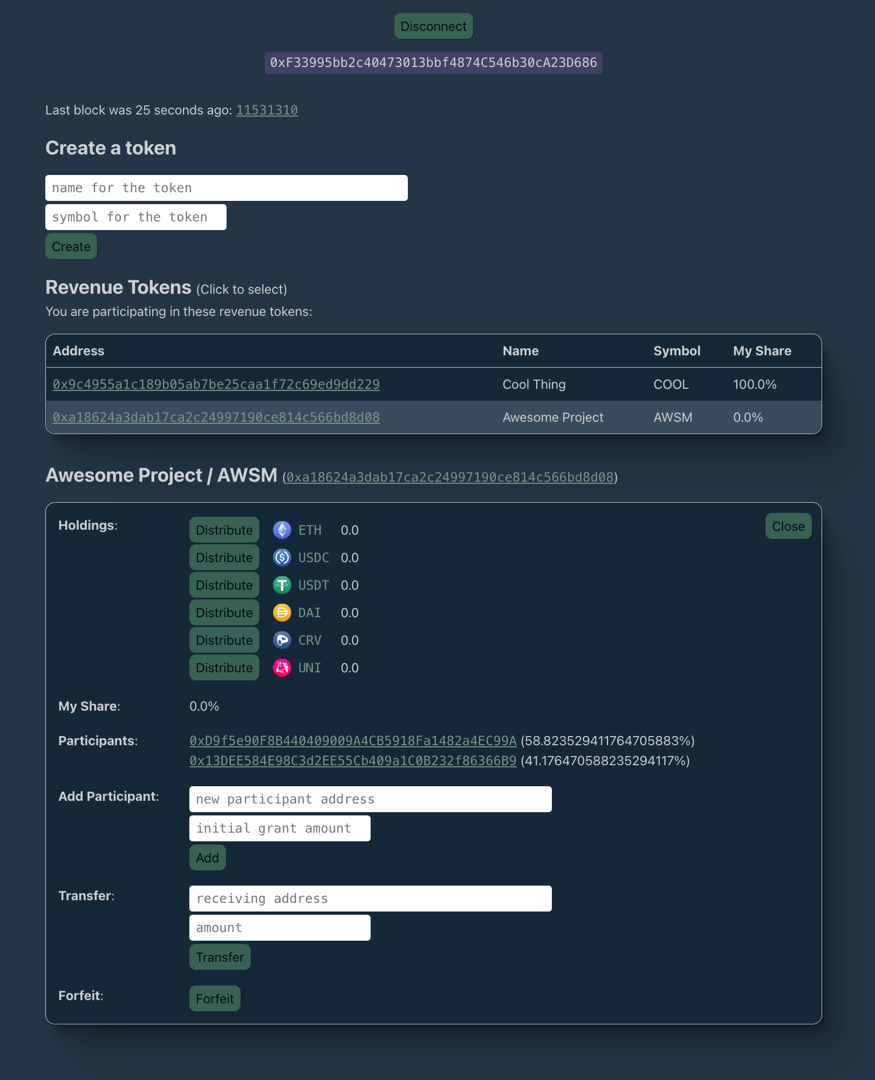The width and height of the screenshot is (875, 1080).
Task: Click the ETH token icon
Action: 282,530
